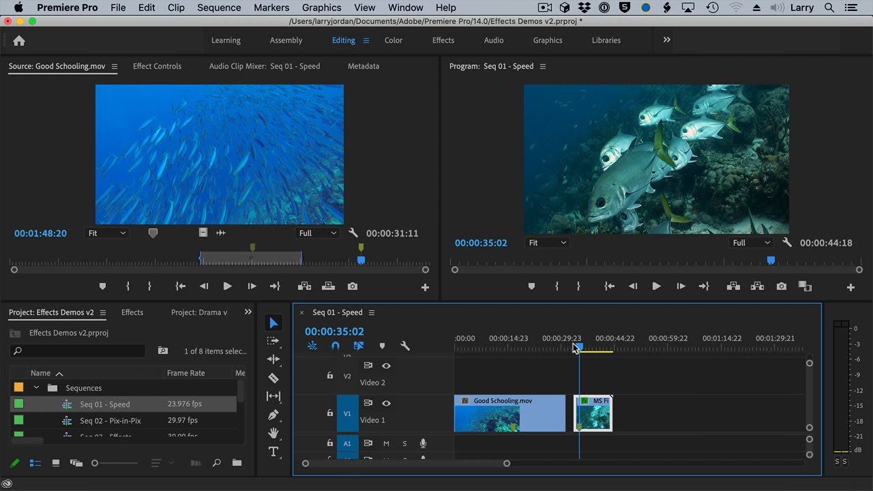Play the Program monitor sequence
The image size is (873, 491).
pyautogui.click(x=656, y=286)
